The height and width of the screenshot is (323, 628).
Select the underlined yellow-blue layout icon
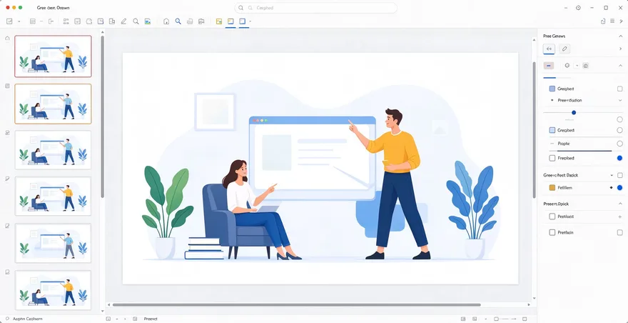click(231, 21)
